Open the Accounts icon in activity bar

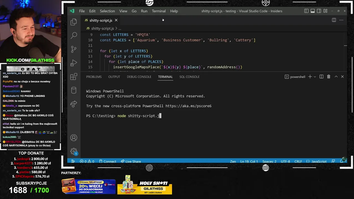point(74,138)
